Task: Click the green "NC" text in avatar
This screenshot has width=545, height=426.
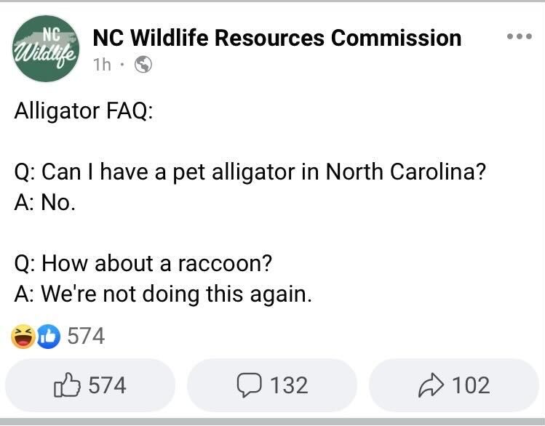Action: (51, 33)
